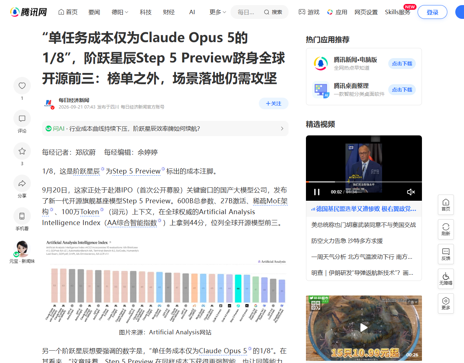Open comments via 评论 icon
Viewport: 464px width, 363px height.
point(22,118)
